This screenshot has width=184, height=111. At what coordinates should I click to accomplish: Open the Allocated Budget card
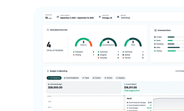(84, 88)
